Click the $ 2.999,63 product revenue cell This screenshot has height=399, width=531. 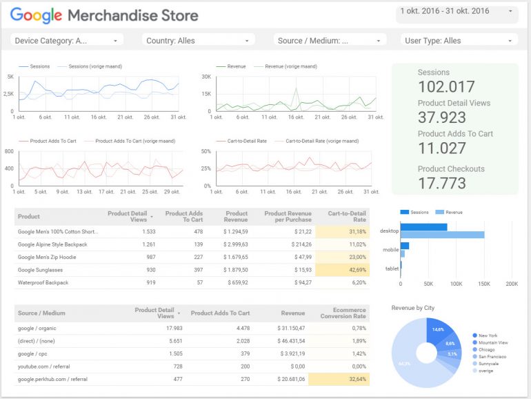[x=235, y=244]
